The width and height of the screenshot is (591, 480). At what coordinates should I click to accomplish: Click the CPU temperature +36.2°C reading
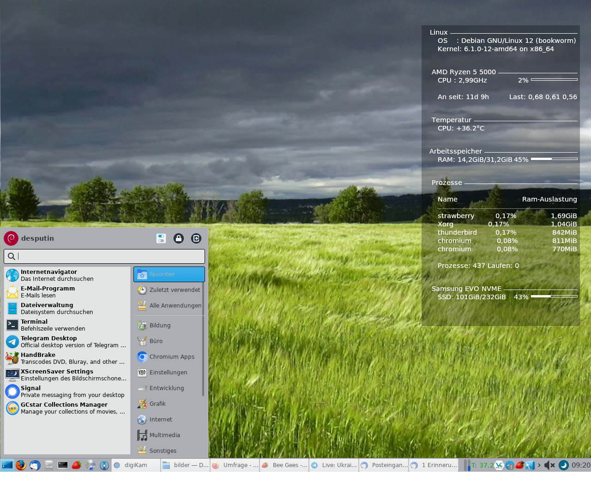coord(470,128)
